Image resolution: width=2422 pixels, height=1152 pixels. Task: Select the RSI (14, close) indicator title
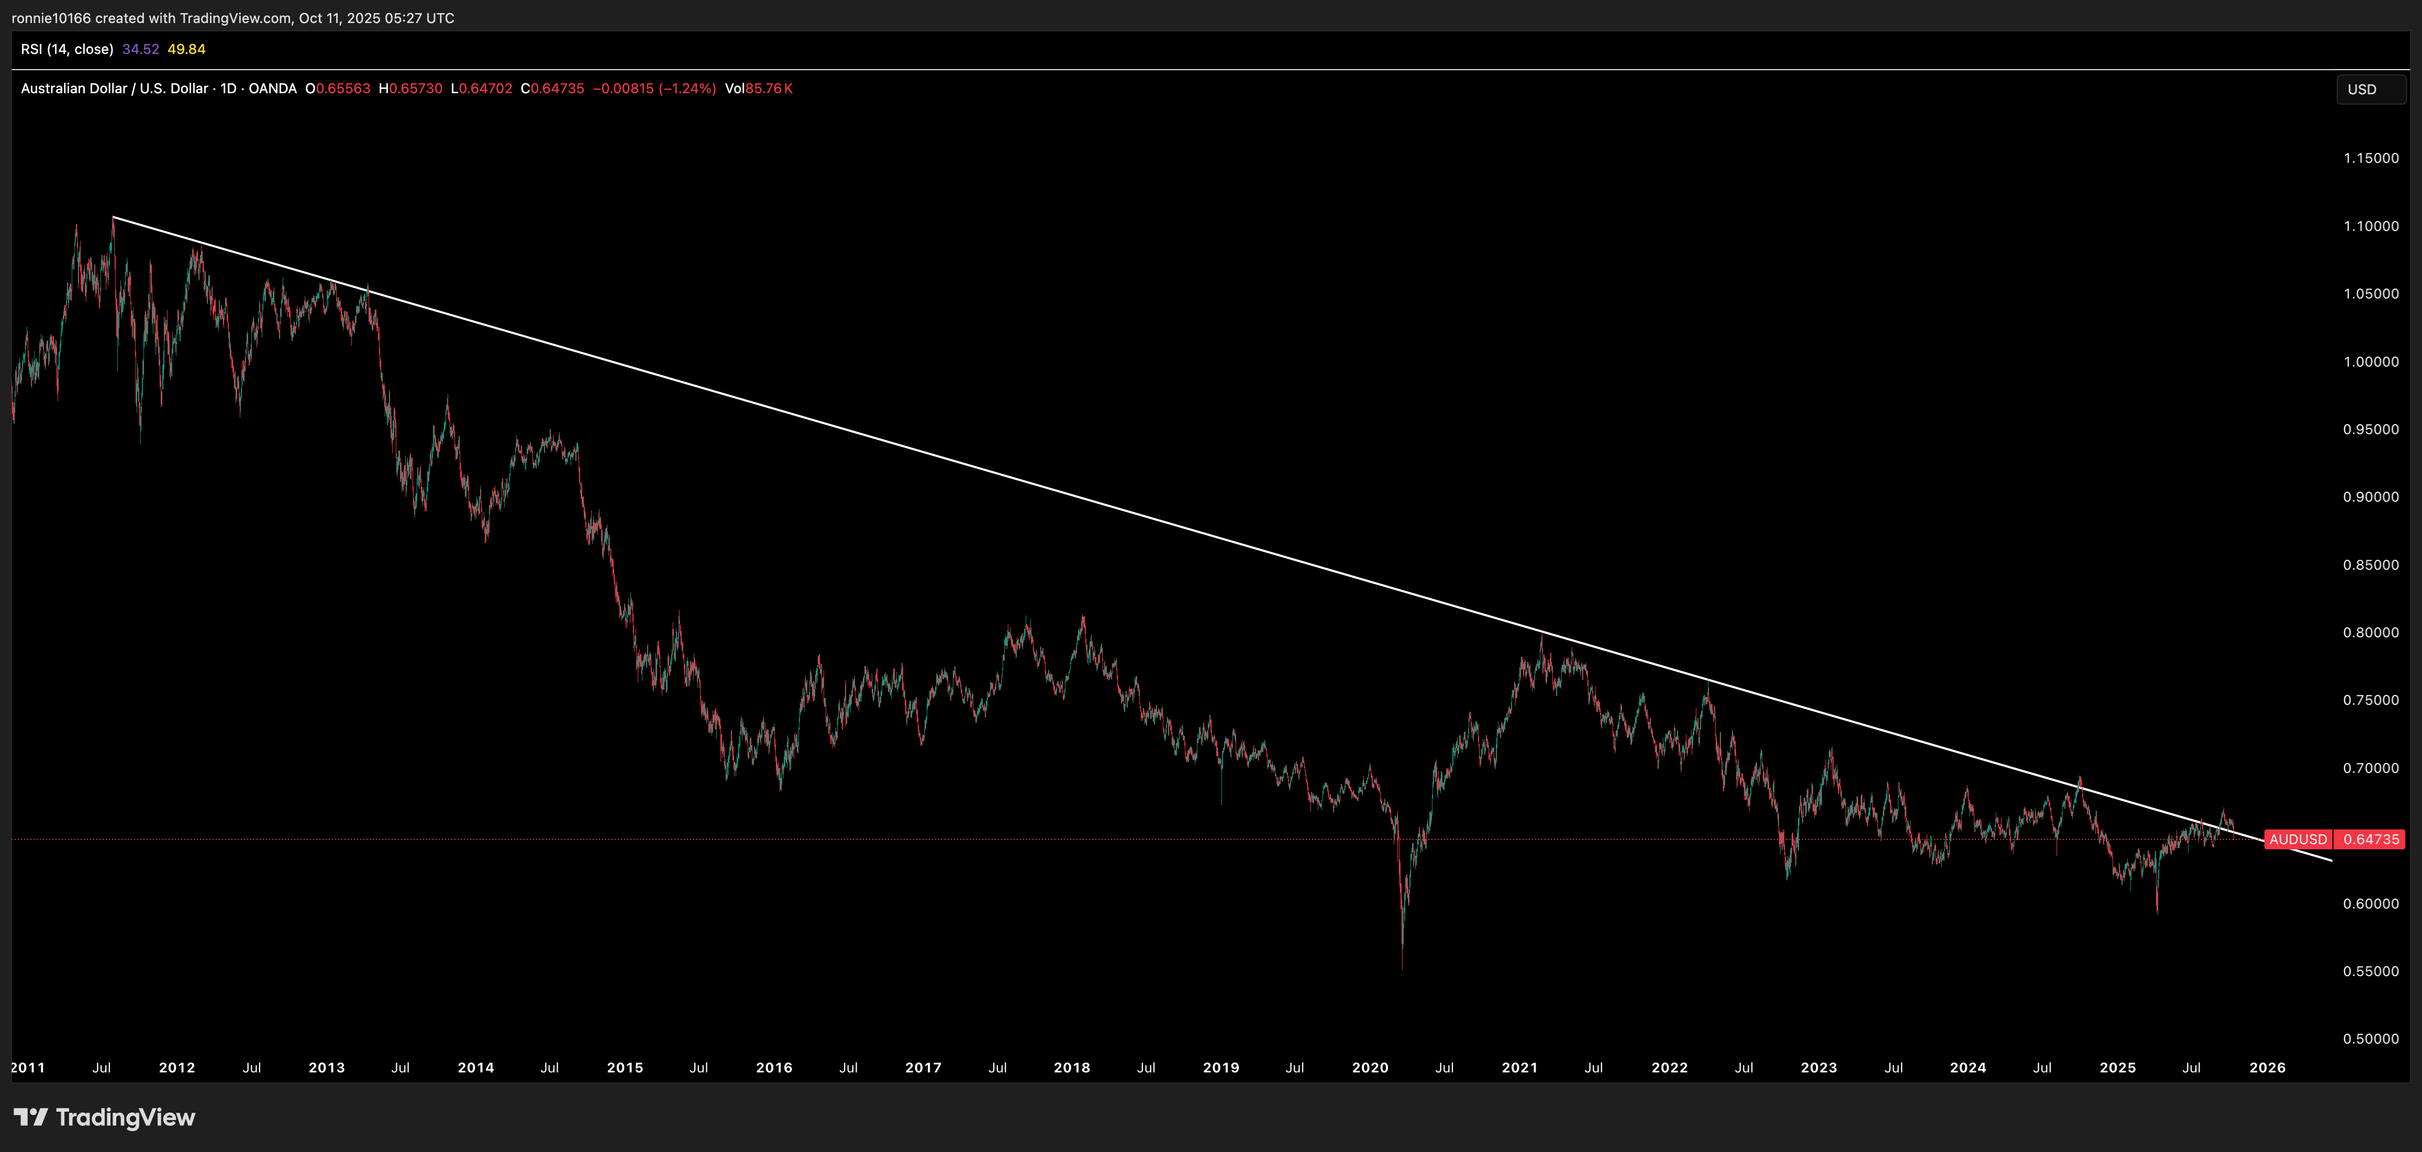coord(67,49)
